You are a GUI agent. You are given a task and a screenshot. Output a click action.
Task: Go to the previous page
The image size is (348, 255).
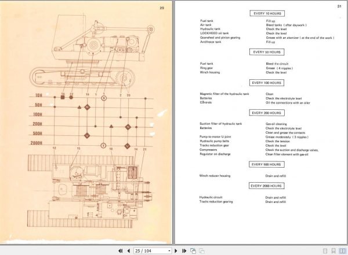(128, 250)
